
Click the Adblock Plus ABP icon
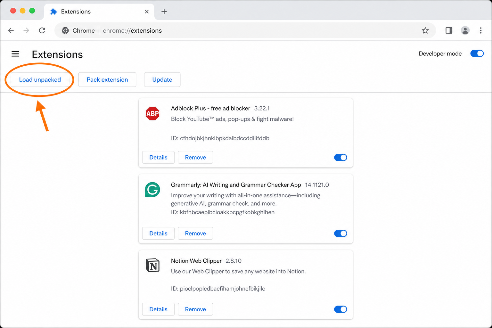tap(152, 113)
